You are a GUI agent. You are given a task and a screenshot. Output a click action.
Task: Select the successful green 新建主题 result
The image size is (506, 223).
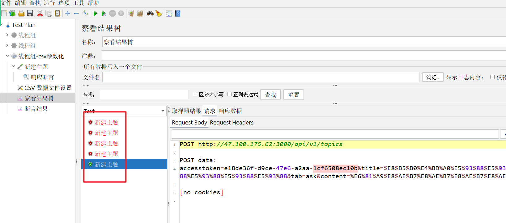pos(106,164)
